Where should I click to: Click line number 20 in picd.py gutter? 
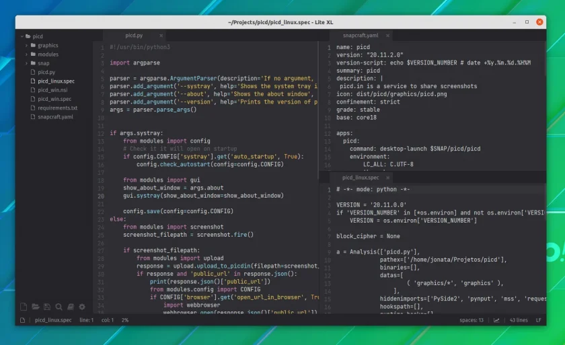101,196
